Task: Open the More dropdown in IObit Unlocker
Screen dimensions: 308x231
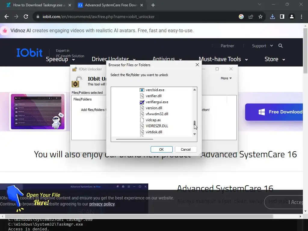Action: 226,78
